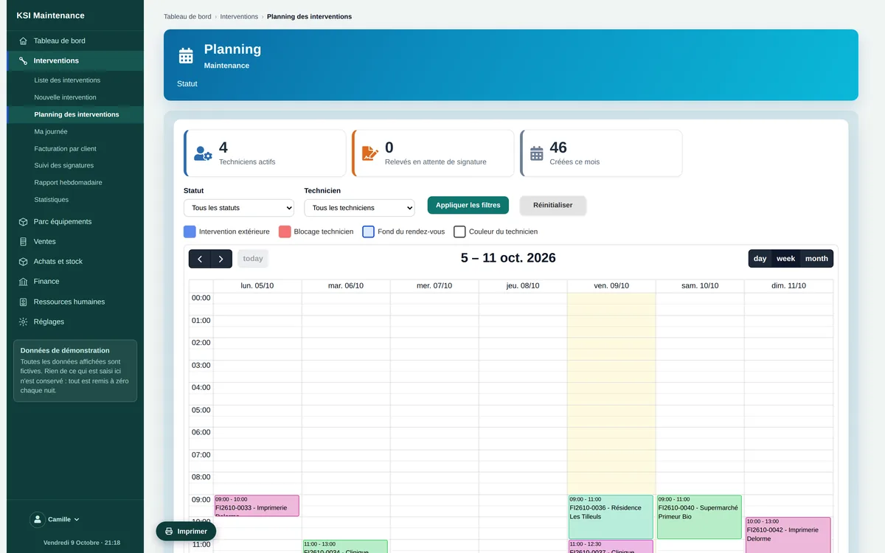Click the gear icon beside Réglages
This screenshot has width=885, height=553.
23,321
